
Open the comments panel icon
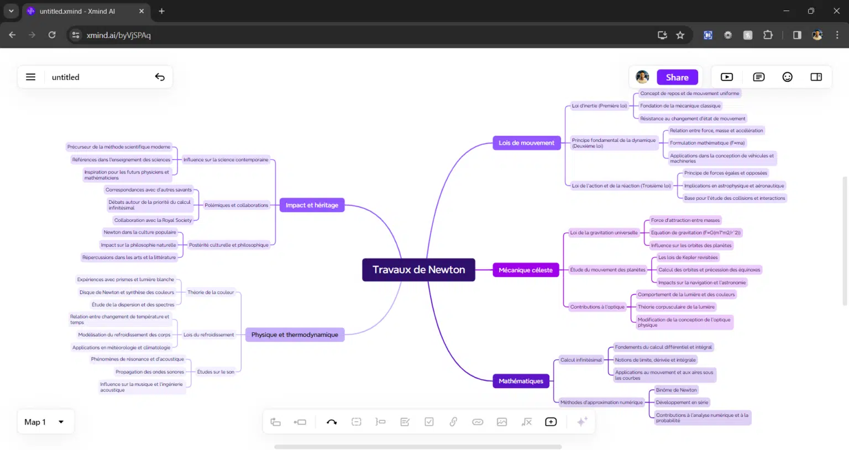coord(759,77)
